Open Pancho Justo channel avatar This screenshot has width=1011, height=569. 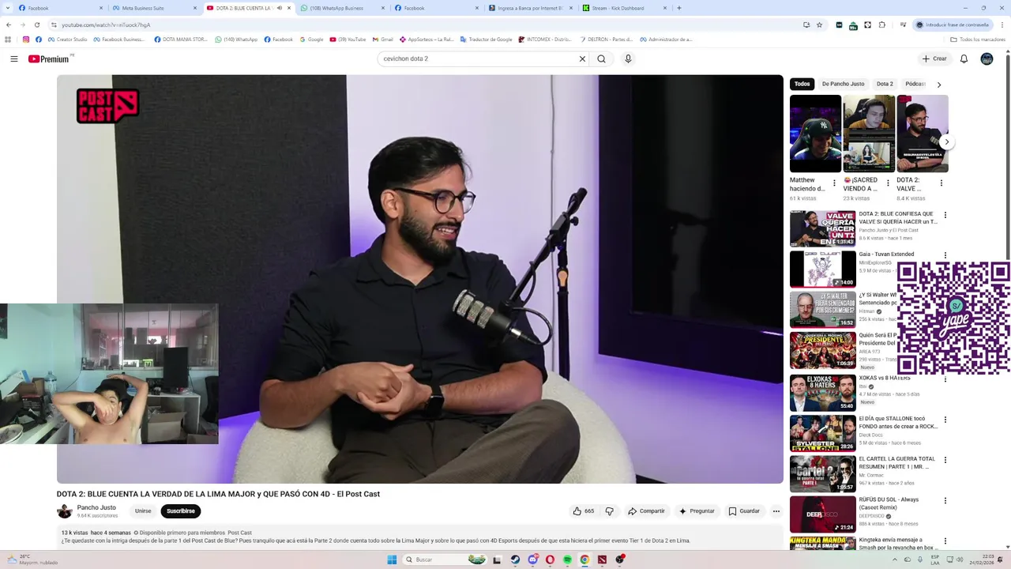pos(65,511)
